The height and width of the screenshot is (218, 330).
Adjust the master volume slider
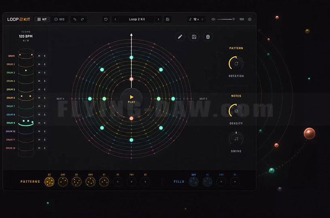click(226, 19)
